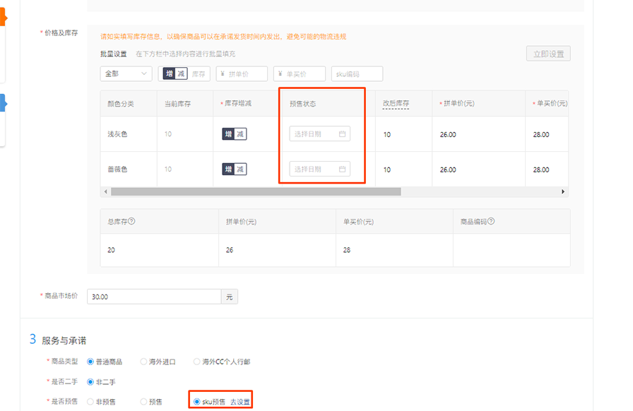Click the 去设置 link
This screenshot has width=633, height=411.
(x=240, y=402)
